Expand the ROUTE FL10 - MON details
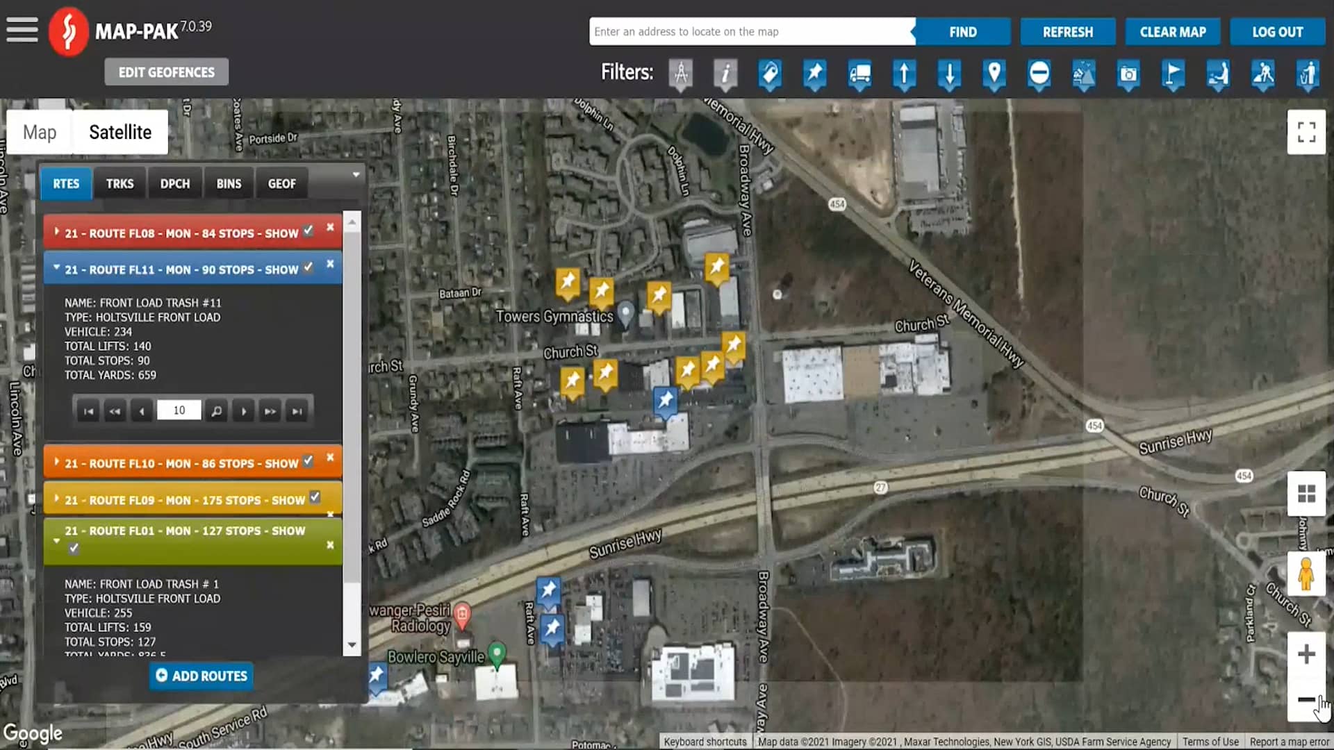1334x750 pixels. tap(57, 462)
